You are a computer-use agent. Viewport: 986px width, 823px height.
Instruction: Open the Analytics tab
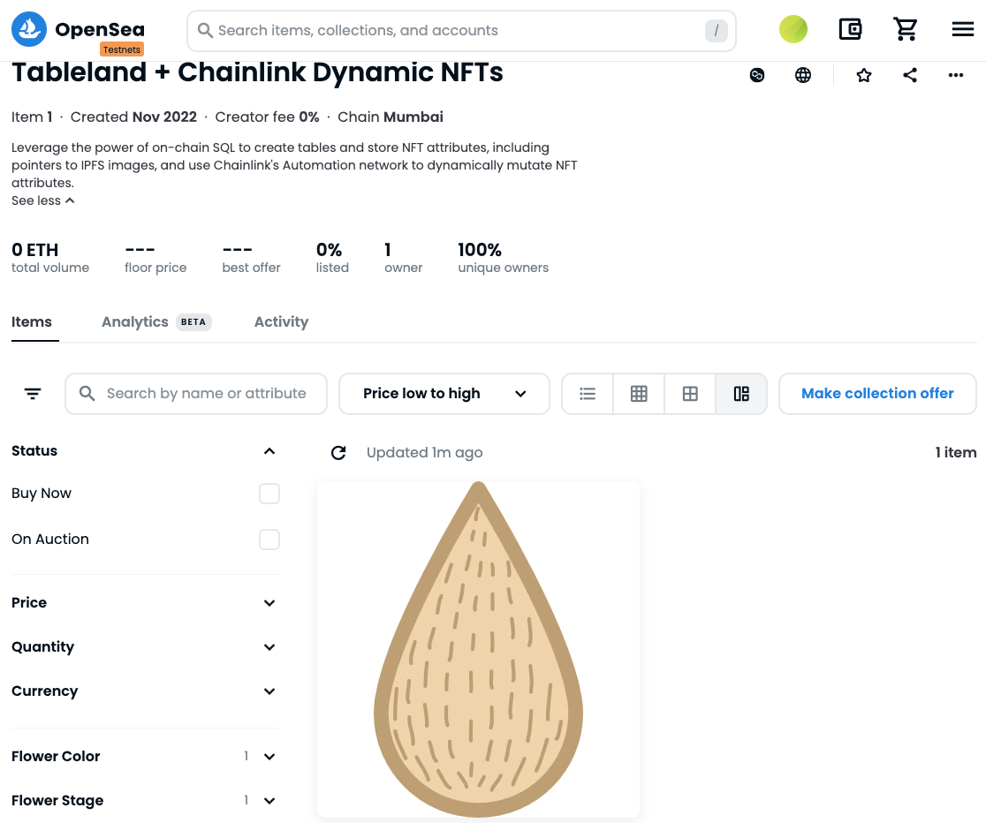pyautogui.click(x=135, y=322)
